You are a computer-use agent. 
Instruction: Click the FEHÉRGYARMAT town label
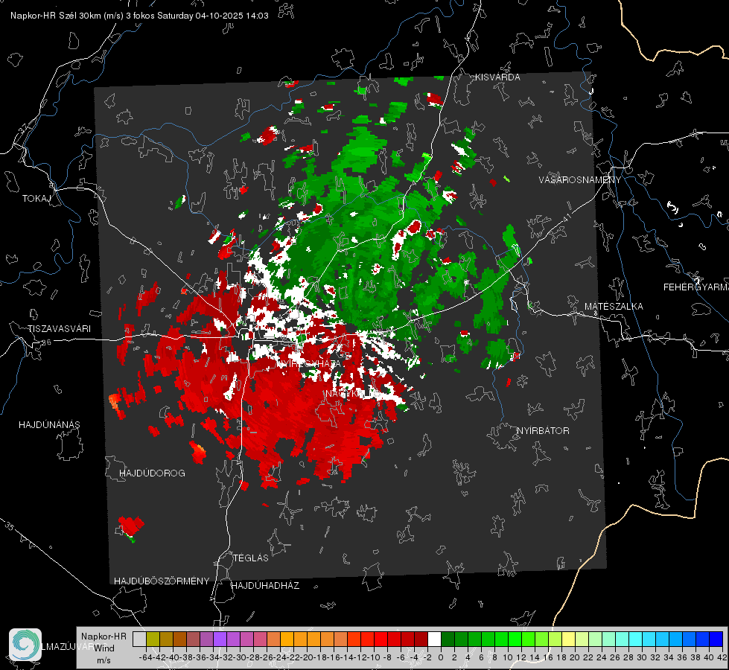[x=696, y=287]
